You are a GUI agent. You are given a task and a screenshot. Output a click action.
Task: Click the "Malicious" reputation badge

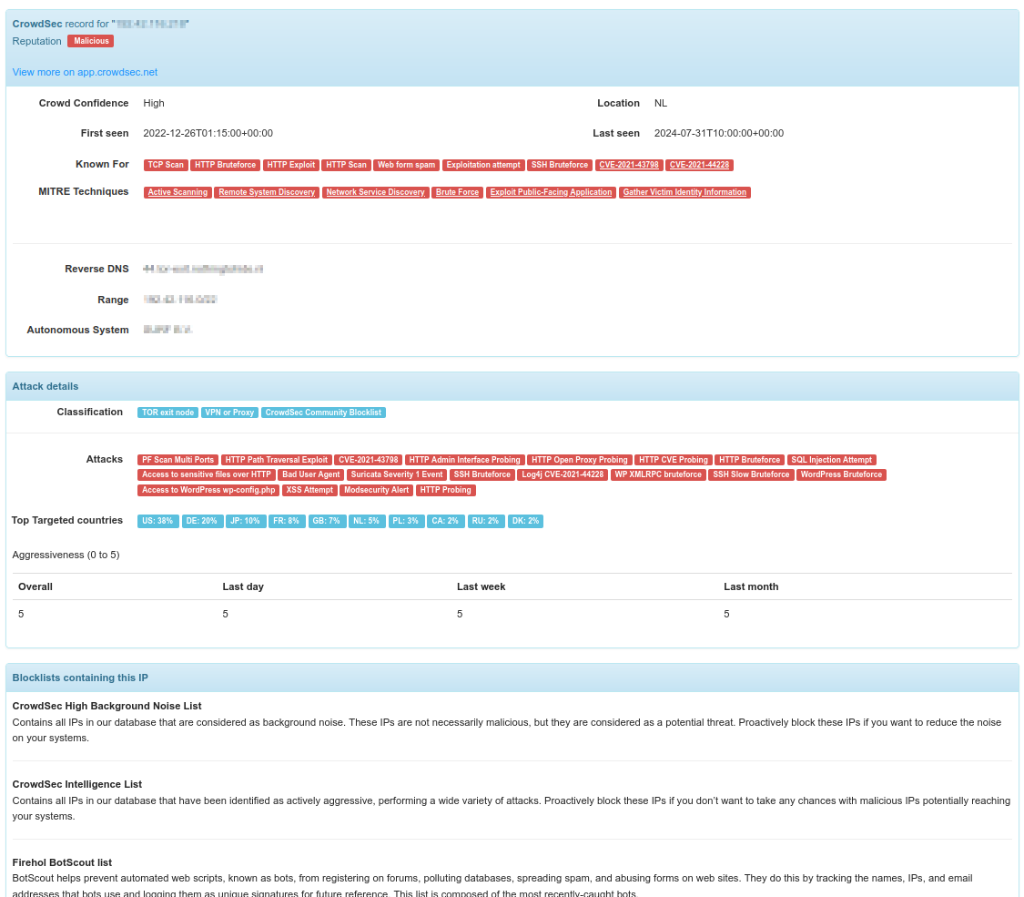(90, 41)
